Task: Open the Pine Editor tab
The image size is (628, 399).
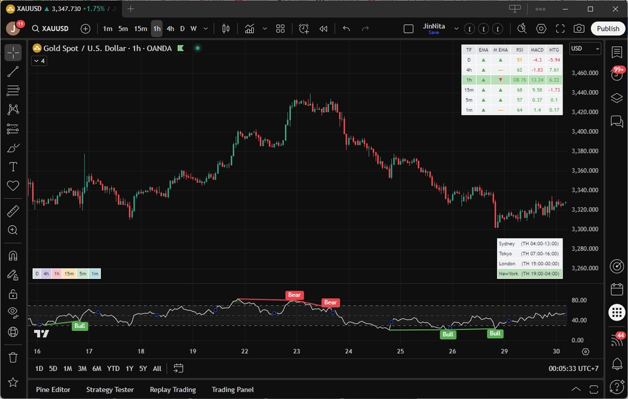Action: click(53, 390)
